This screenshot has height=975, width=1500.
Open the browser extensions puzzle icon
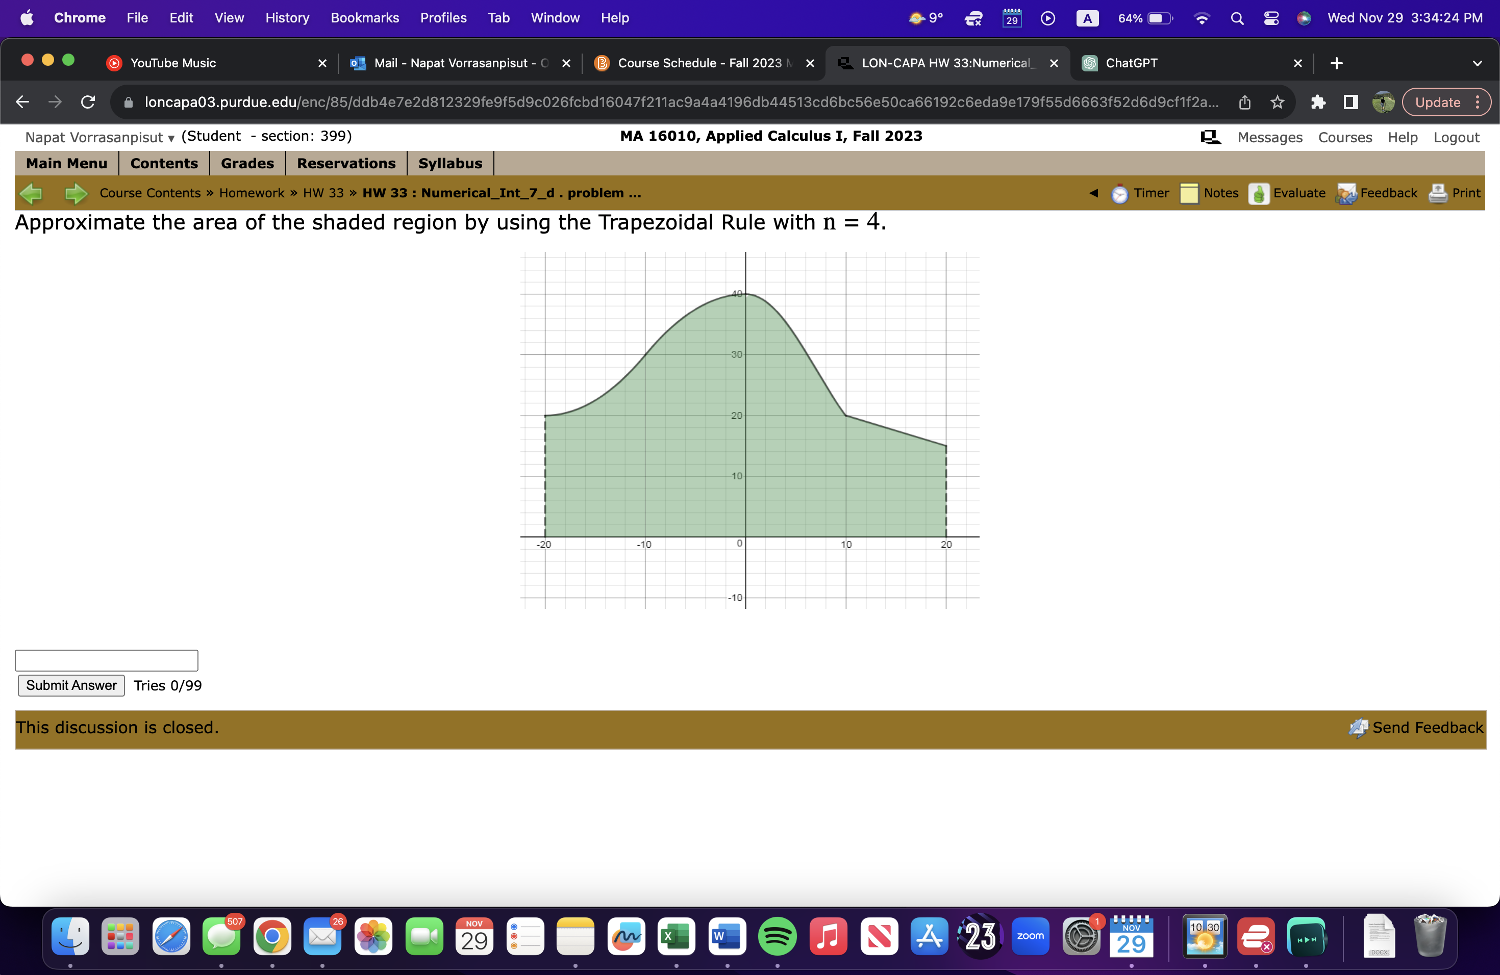(1318, 102)
